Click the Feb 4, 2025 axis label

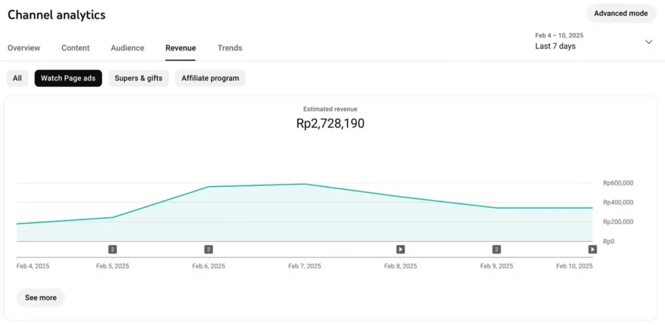pos(33,266)
